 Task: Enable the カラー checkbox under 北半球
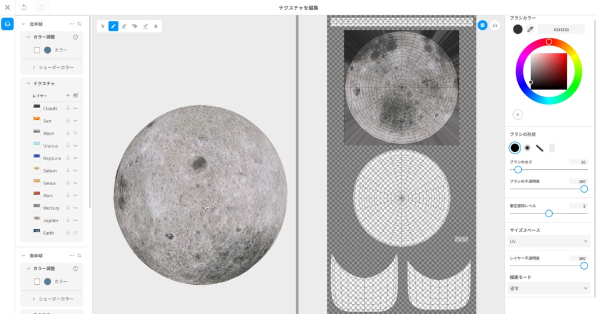tap(37, 50)
